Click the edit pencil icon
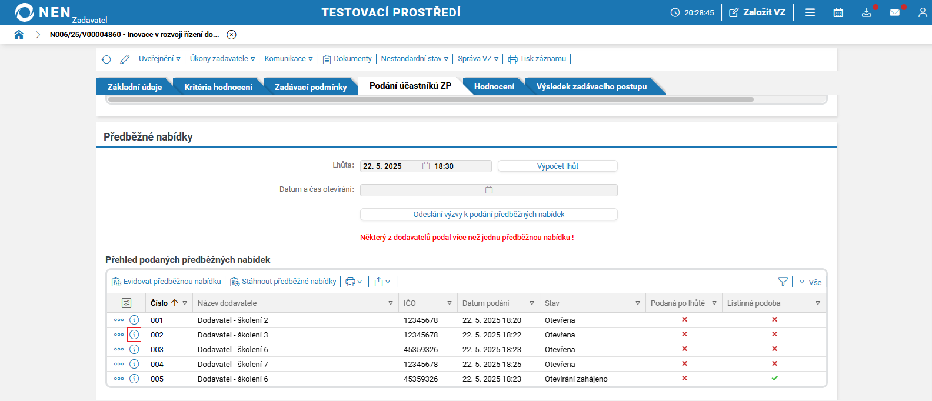932x401 pixels. tap(125, 59)
